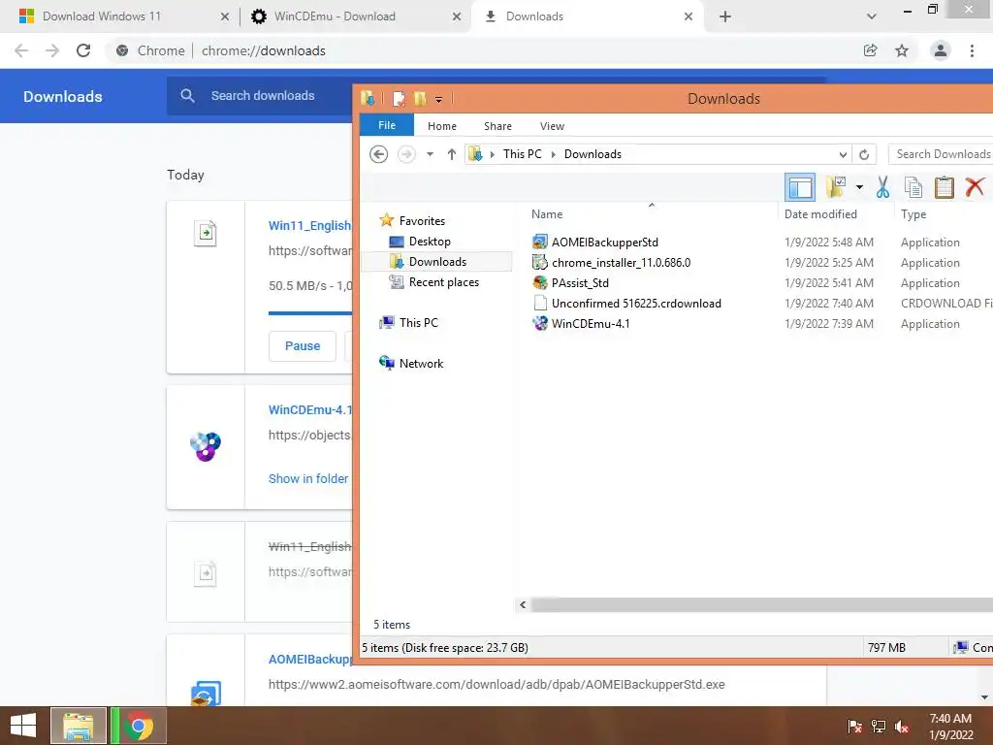Image resolution: width=993 pixels, height=745 pixels.
Task: Select Unconfirmed 516225.crdownload file
Action: pyautogui.click(x=636, y=304)
